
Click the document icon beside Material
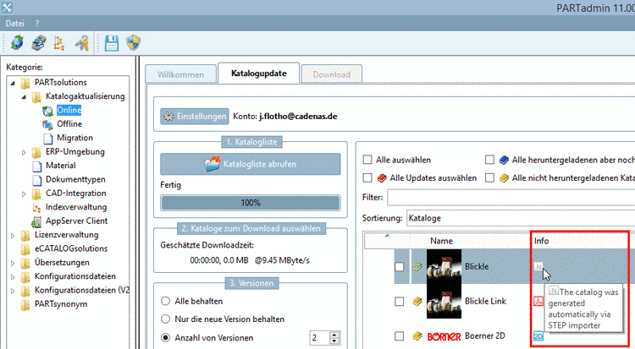pos(37,166)
